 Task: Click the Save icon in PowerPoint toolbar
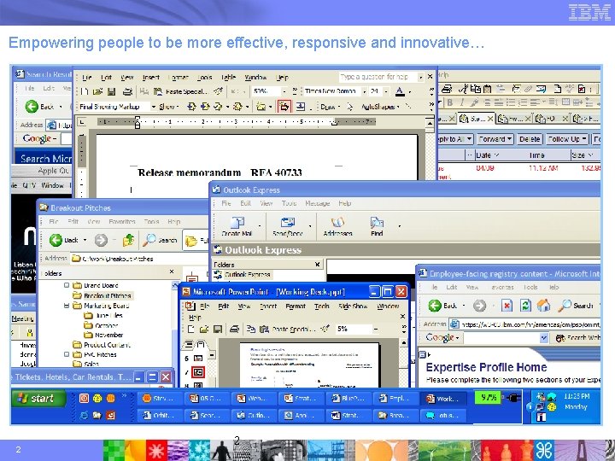tap(218, 329)
